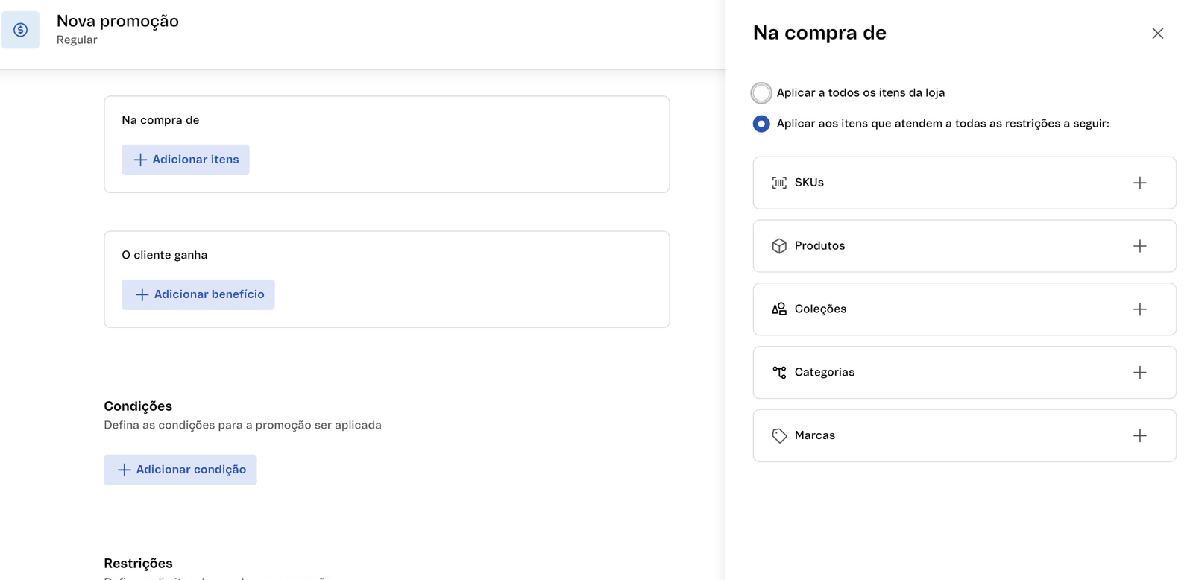Click the Regular promotion type subtitle

tap(77, 40)
